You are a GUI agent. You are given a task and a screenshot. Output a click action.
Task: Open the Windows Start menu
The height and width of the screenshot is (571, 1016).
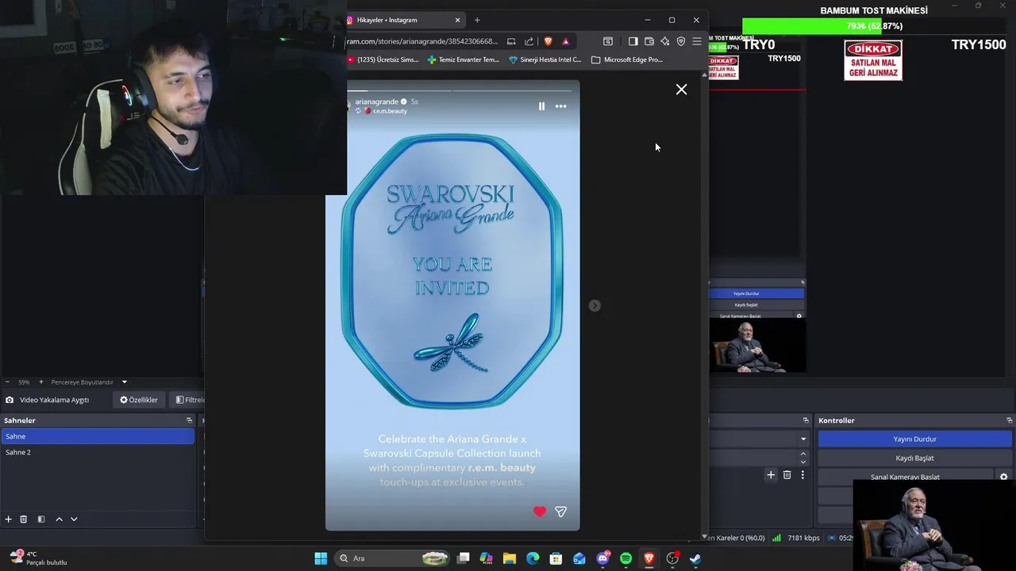pos(321,558)
